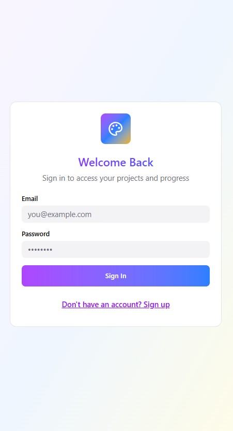The height and width of the screenshot is (431, 233).
Task: Click the masked password dots
Action: click(x=40, y=250)
